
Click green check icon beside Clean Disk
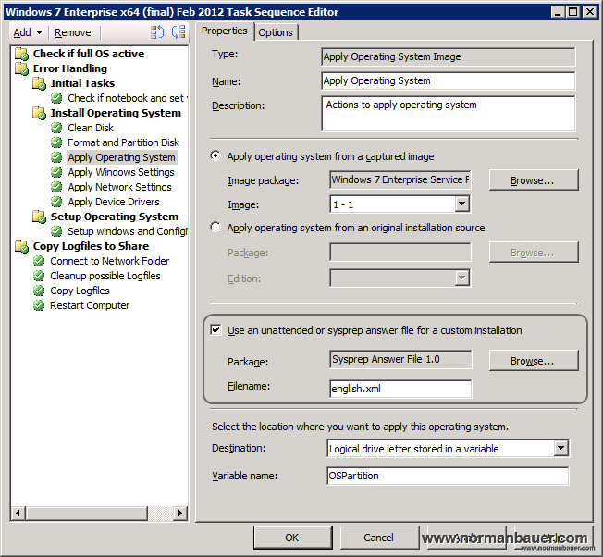click(56, 128)
